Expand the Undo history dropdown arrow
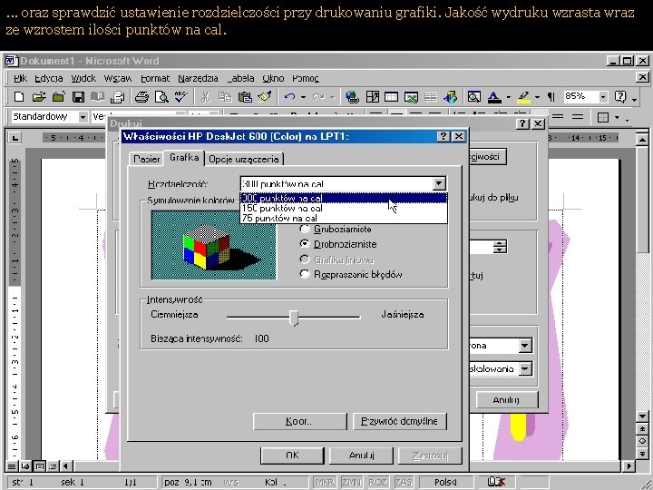Screen dimensions: 653x490 point(303,97)
